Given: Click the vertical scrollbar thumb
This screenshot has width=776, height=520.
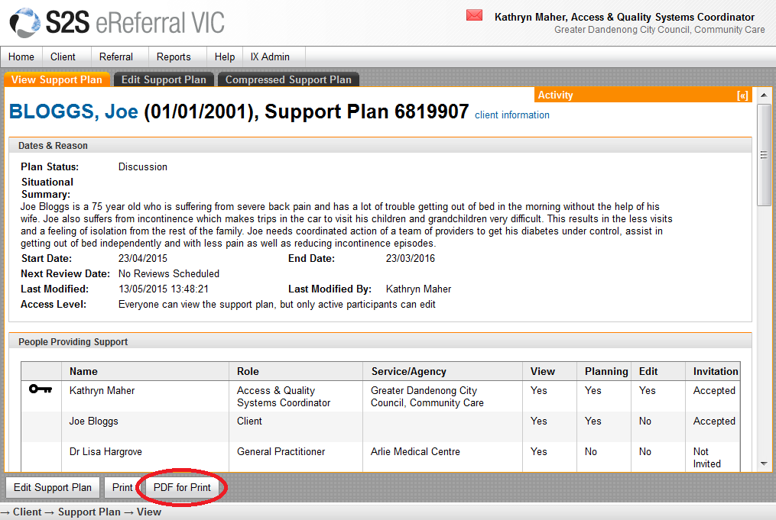Looking at the screenshot, I should (x=763, y=154).
